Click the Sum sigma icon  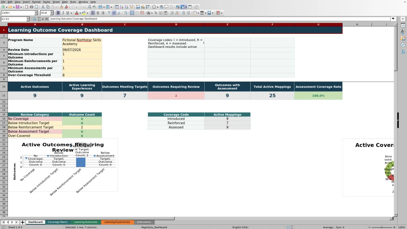click(x=39, y=19)
